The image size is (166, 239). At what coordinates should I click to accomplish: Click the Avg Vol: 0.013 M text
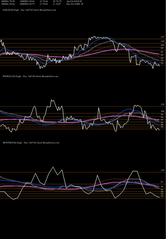pos(74,1)
